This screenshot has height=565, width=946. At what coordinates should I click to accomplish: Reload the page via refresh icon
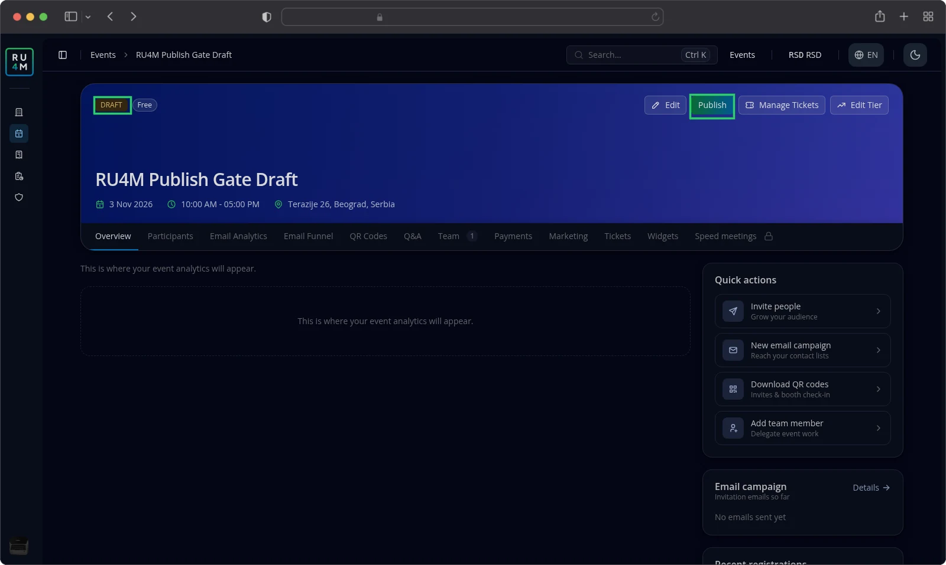[x=655, y=17]
